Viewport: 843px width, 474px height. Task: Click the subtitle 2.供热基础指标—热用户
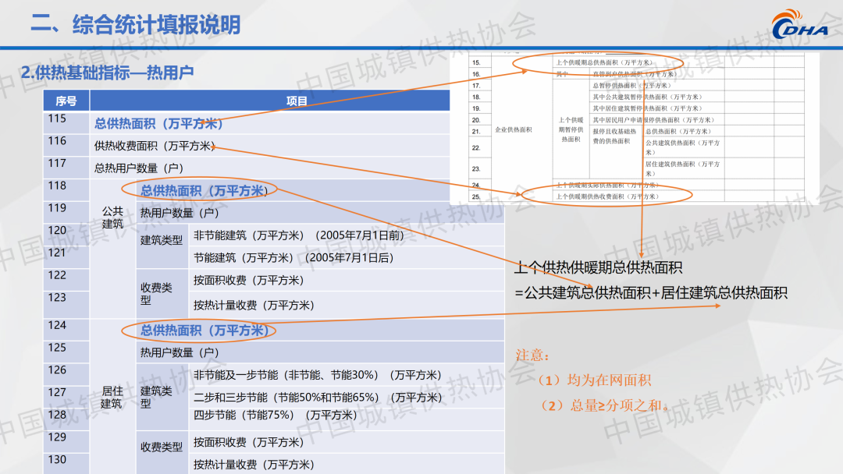107,73
